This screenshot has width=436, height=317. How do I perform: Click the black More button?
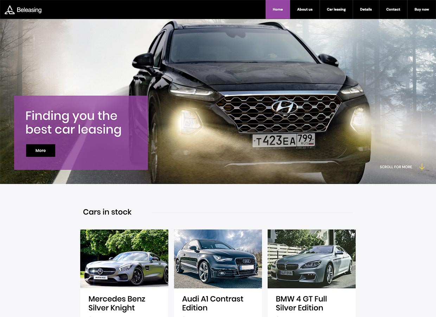pos(40,150)
